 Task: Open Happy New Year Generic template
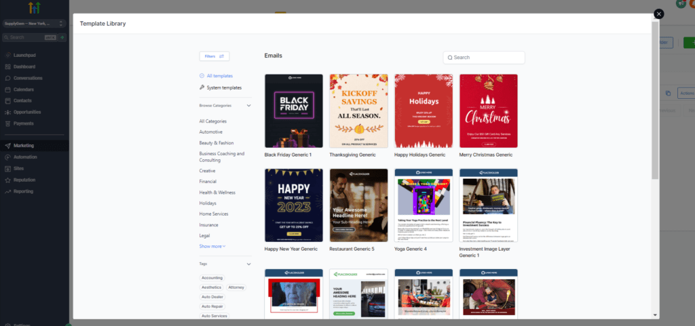[294, 205]
